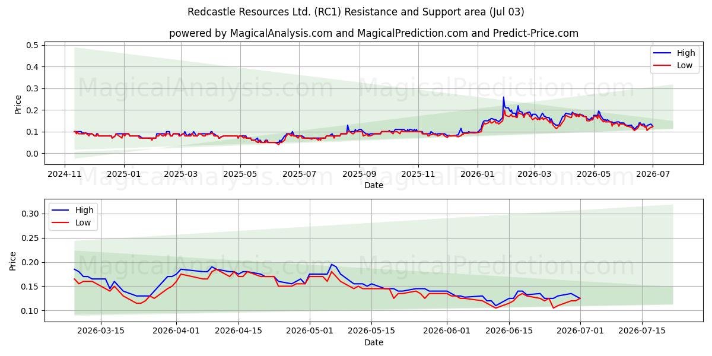Click the '2026-05-15' label in the bottom chart
The image size is (712, 356).
click(x=372, y=332)
